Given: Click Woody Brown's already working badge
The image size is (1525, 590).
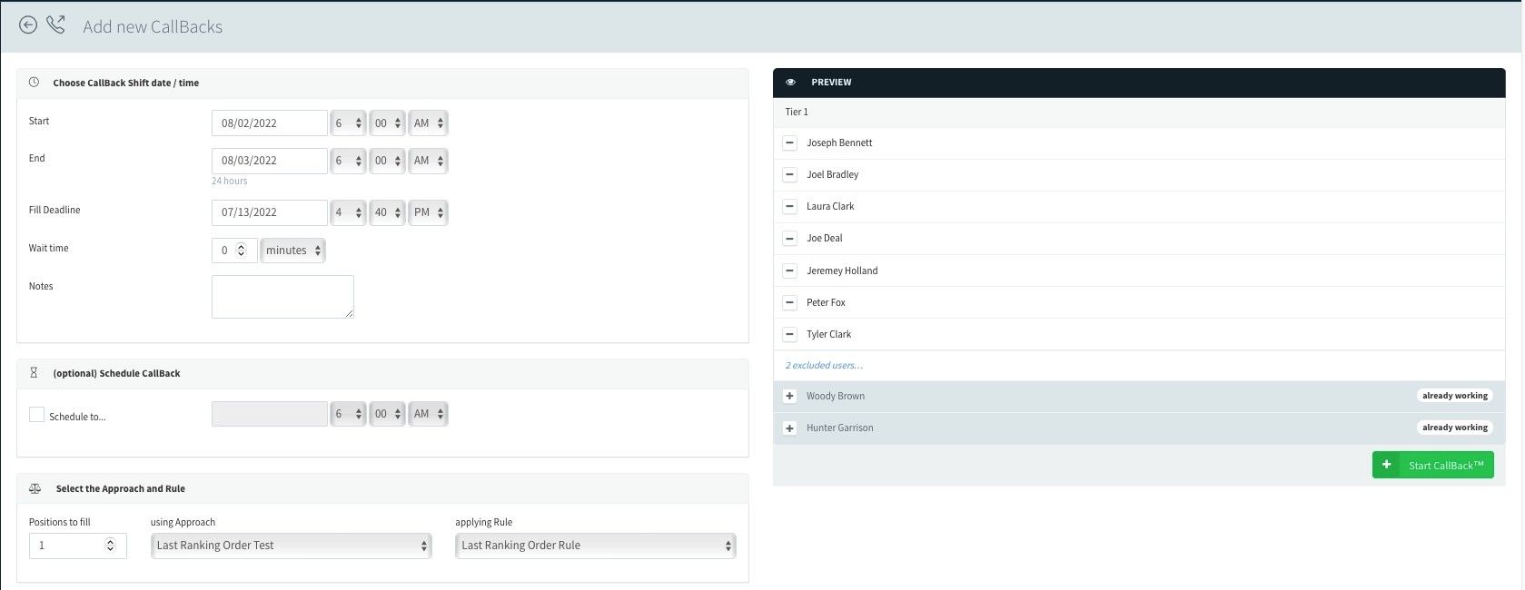Looking at the screenshot, I should pos(1454,396).
